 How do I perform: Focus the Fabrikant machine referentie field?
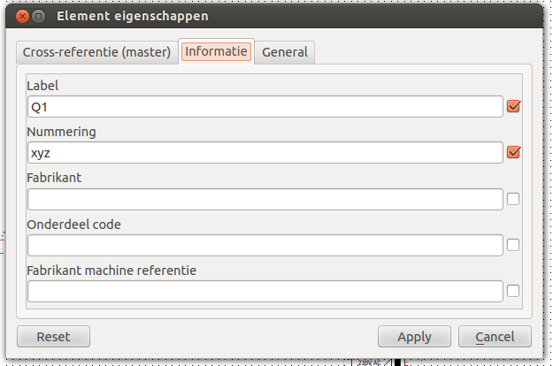pyautogui.click(x=265, y=291)
